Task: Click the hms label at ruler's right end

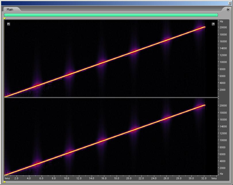Action: point(214,178)
